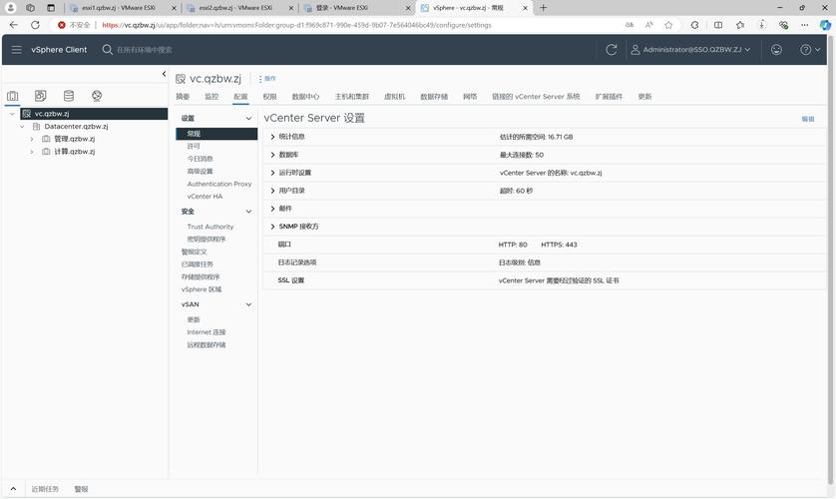The width and height of the screenshot is (836, 499).
Task: Add page to favorites with star icon
Action: [x=668, y=25]
